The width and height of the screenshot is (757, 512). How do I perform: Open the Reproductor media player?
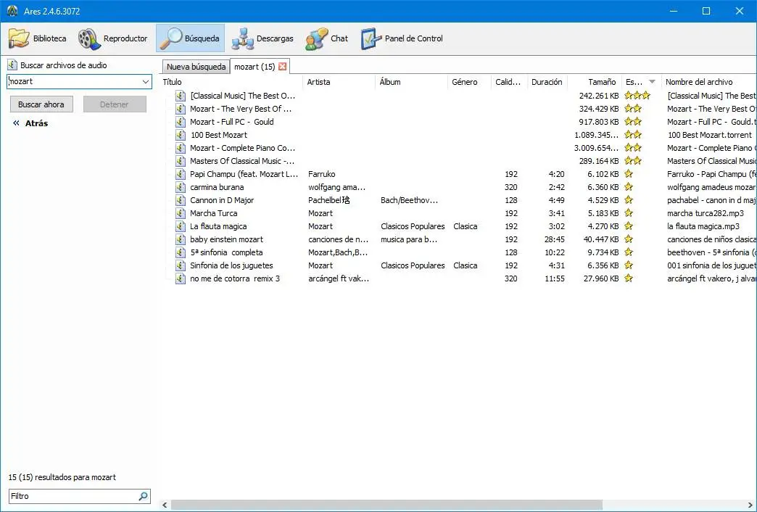pos(113,38)
